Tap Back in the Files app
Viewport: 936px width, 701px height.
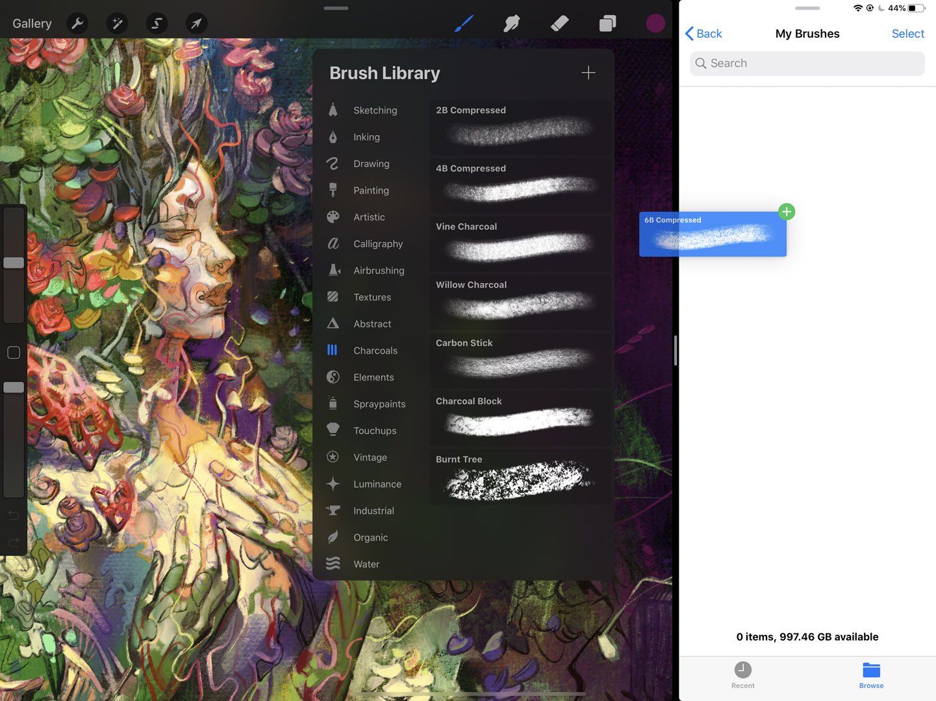tap(703, 33)
